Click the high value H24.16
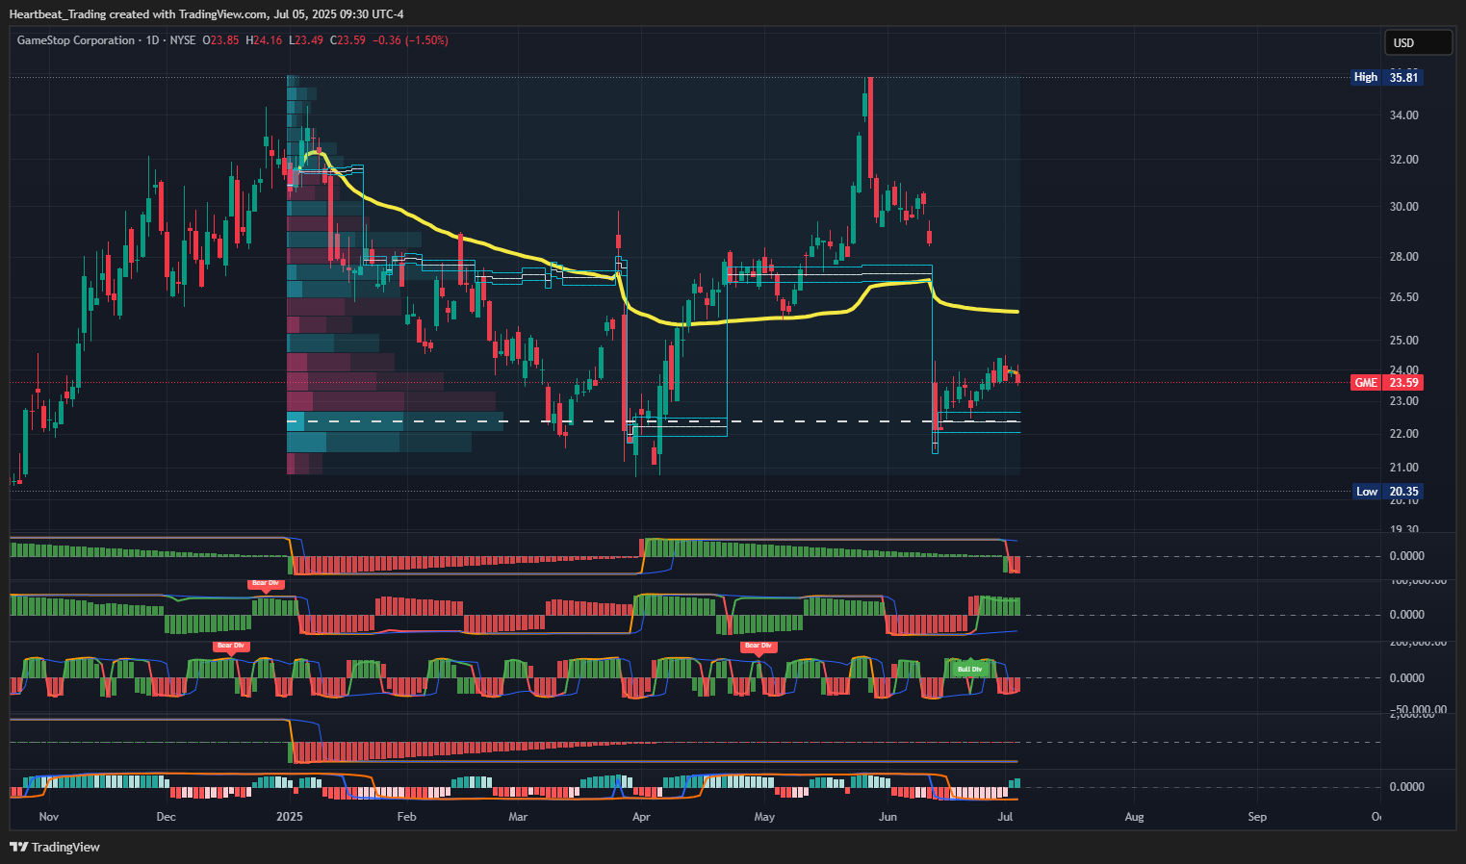Viewport: 1466px width, 864px height. pyautogui.click(x=264, y=40)
